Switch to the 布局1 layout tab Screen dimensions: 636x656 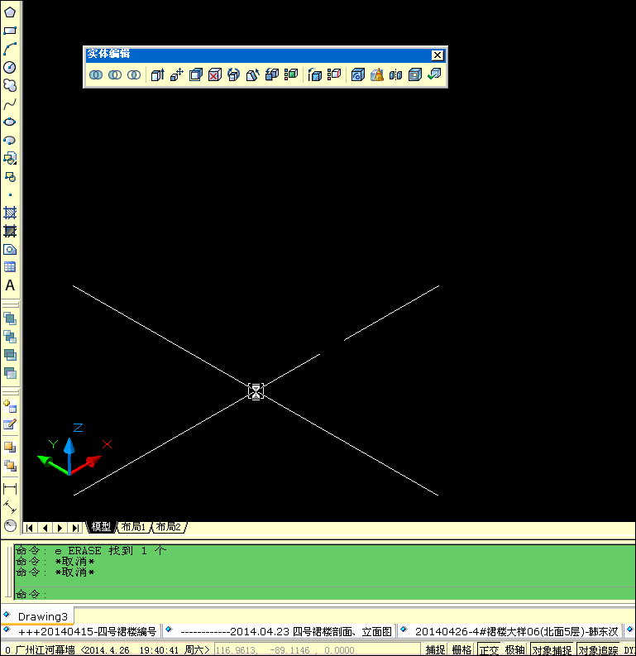coord(133,527)
